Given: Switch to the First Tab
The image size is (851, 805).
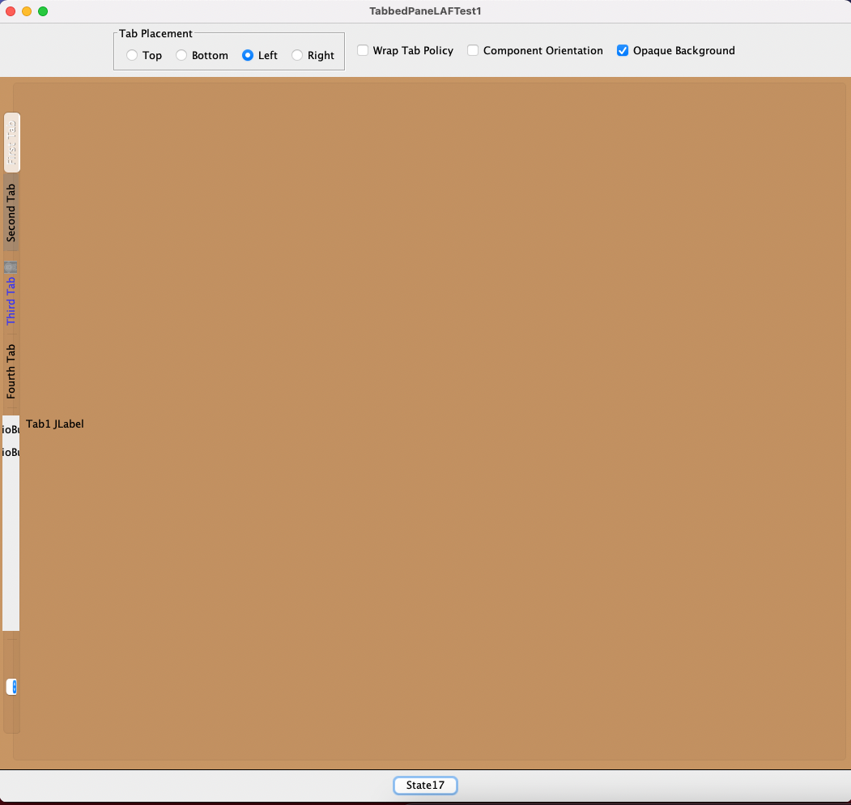Looking at the screenshot, I should [x=11, y=143].
